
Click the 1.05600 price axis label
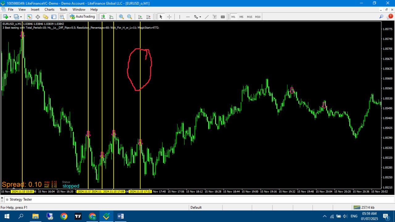tap(388, 78)
